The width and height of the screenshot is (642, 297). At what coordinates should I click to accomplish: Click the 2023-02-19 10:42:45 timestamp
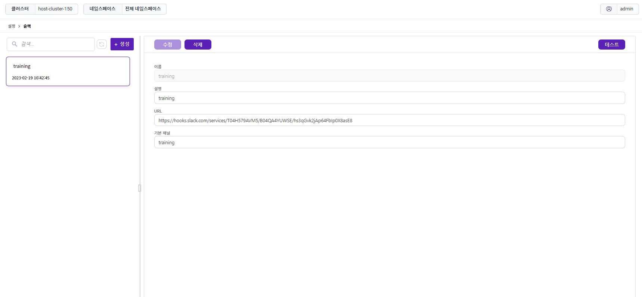tap(31, 78)
